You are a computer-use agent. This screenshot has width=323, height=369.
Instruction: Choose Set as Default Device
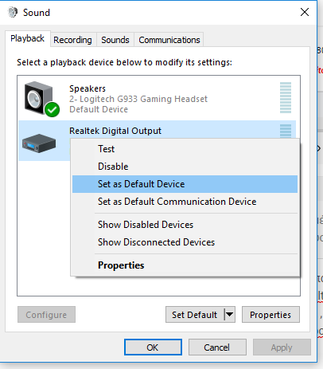(185, 184)
